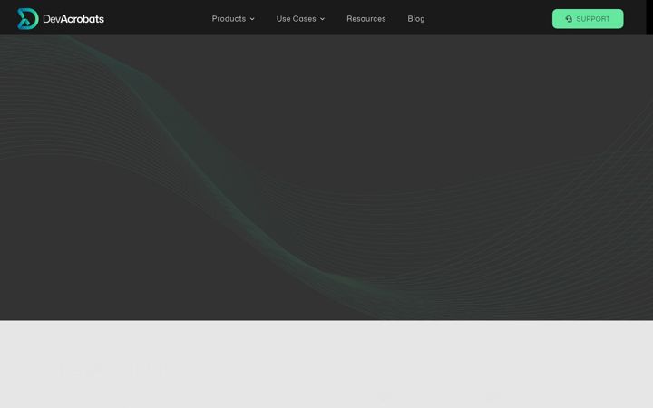Return home via the DevAcrobats brand logo

[61, 19]
